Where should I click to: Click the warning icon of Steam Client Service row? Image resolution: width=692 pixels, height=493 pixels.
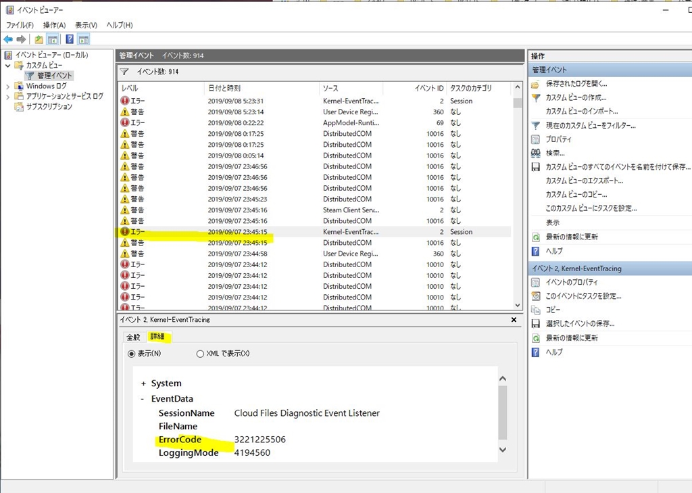(125, 210)
